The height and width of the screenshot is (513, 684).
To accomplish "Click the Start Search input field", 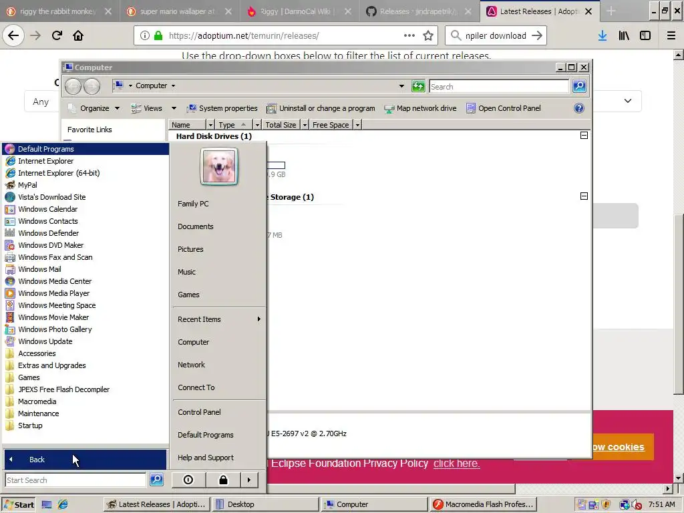I will point(75,480).
